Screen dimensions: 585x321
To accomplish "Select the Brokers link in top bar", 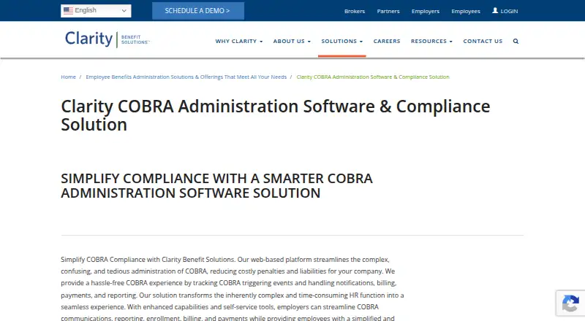I will [355, 11].
